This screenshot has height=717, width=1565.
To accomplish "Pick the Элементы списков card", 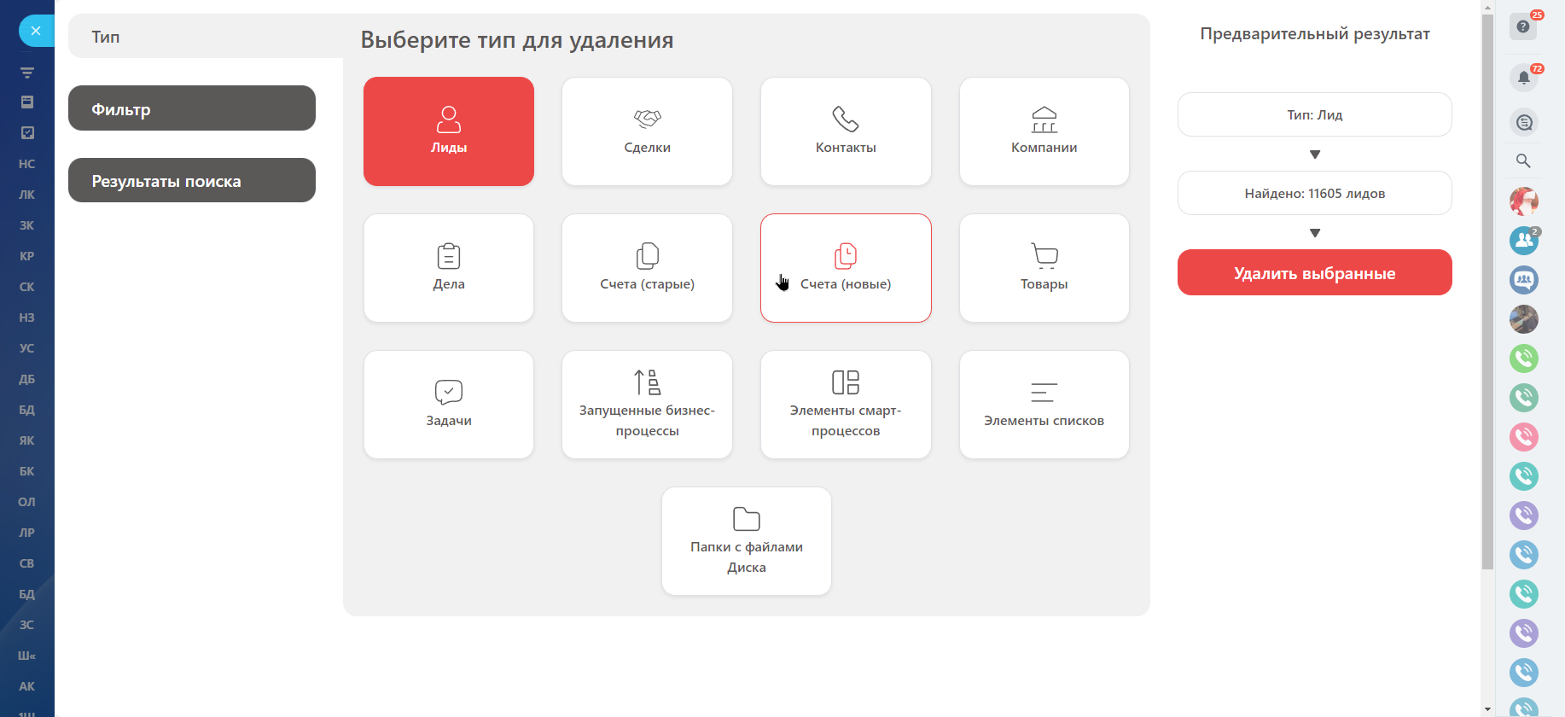I will pyautogui.click(x=1044, y=405).
